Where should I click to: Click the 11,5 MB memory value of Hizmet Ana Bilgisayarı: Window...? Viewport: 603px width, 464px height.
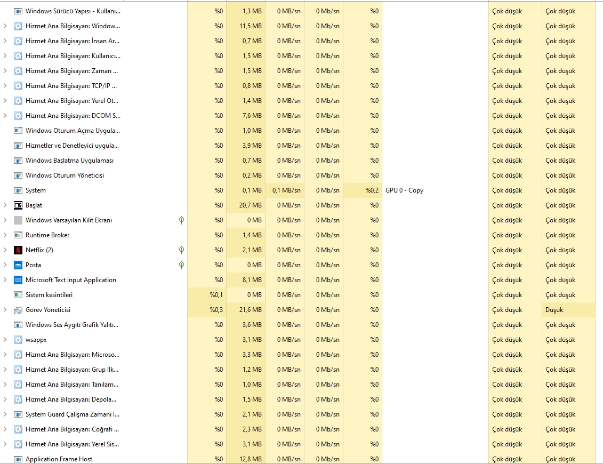[x=251, y=26]
